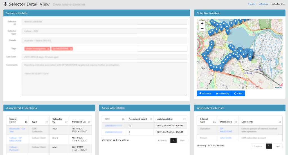Click the map marker pin over Kings Avenue lake
288x155 pixels.
[228, 31]
